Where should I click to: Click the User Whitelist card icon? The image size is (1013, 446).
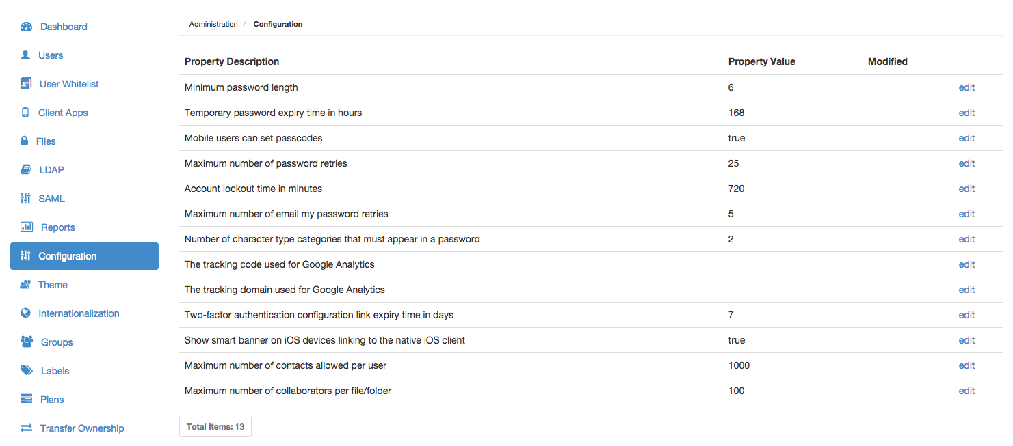tap(26, 84)
